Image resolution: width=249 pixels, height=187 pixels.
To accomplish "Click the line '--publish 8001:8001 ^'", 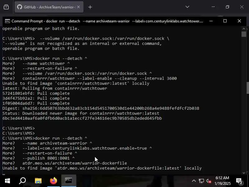I will tap(49, 158).
